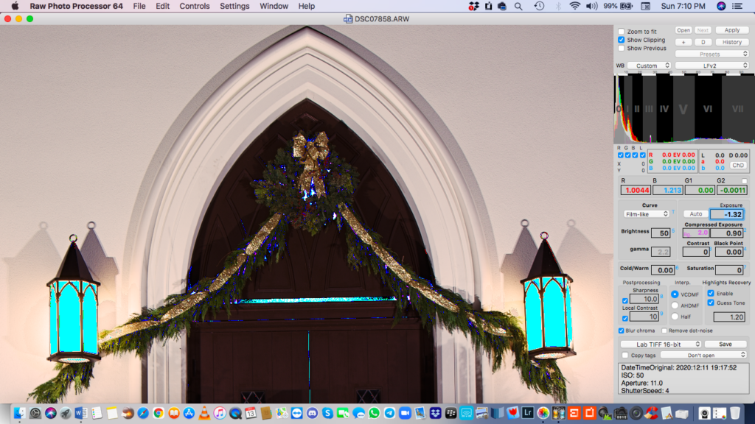Toggle the Sharpness checkbox
The image size is (755, 424).
(x=625, y=301)
